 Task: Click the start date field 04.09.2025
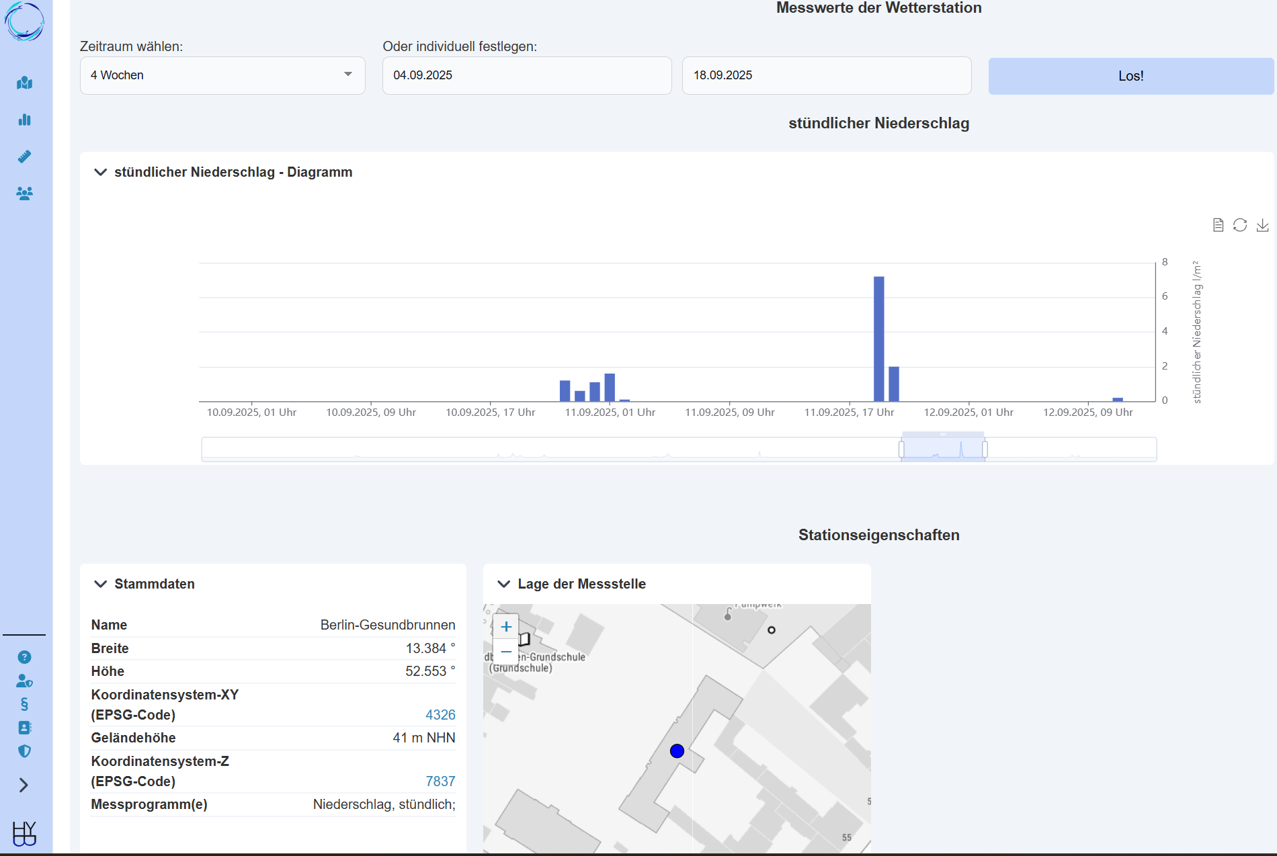point(526,75)
